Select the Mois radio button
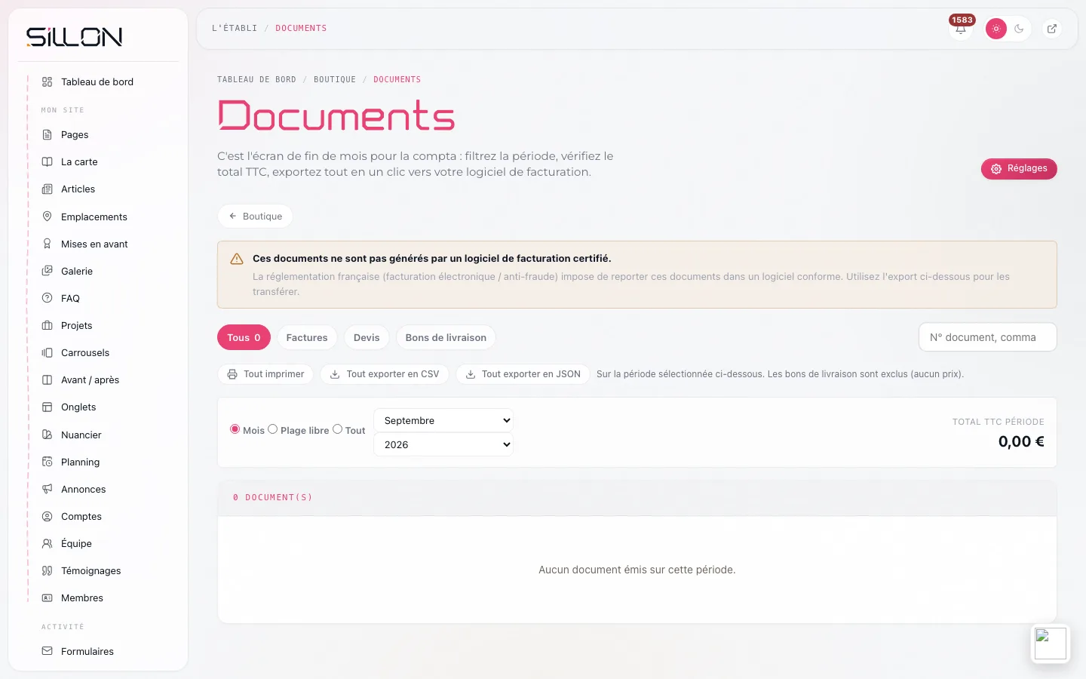1086x679 pixels. click(x=235, y=429)
